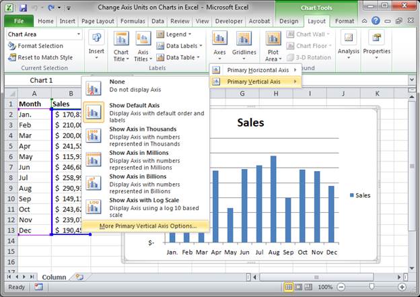Click Reset to Match Style
The height and width of the screenshot is (297, 420).
40,57
